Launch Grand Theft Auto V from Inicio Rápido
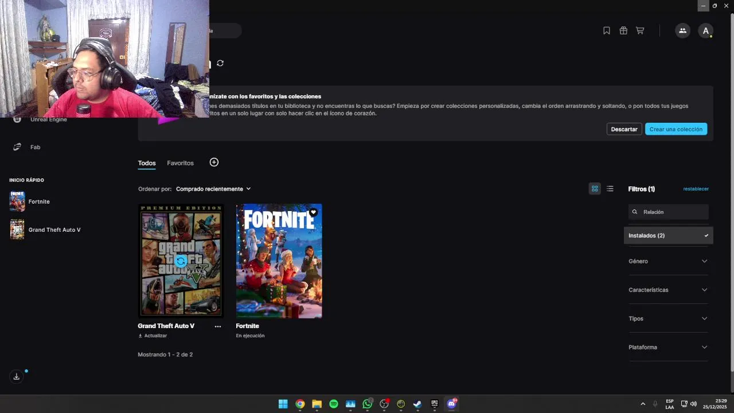 click(x=45, y=229)
